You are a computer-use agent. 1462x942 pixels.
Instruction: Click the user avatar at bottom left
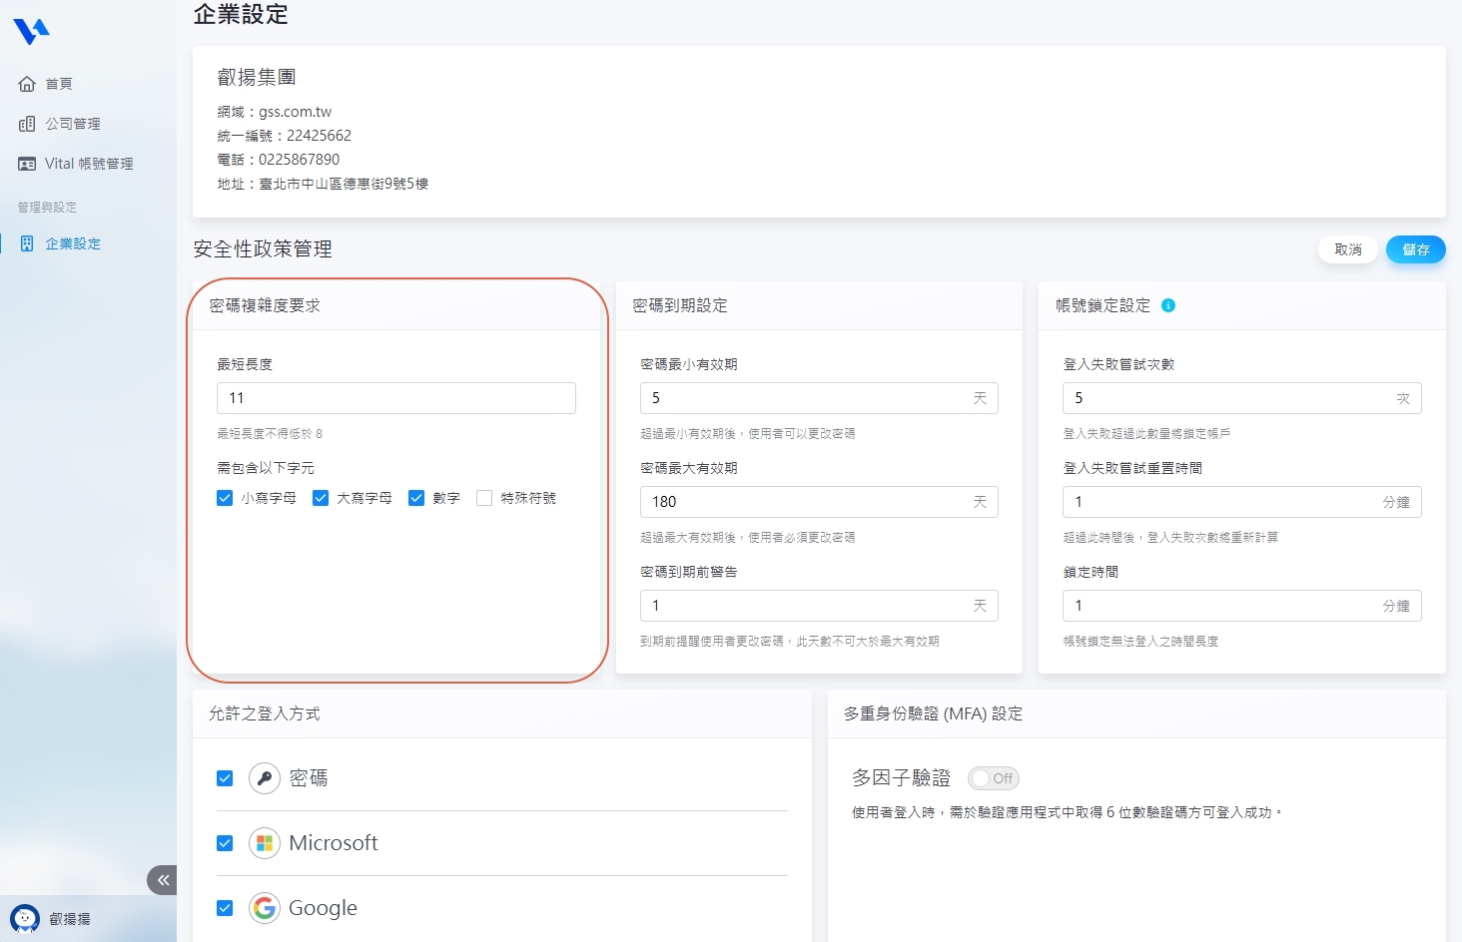pos(25,919)
